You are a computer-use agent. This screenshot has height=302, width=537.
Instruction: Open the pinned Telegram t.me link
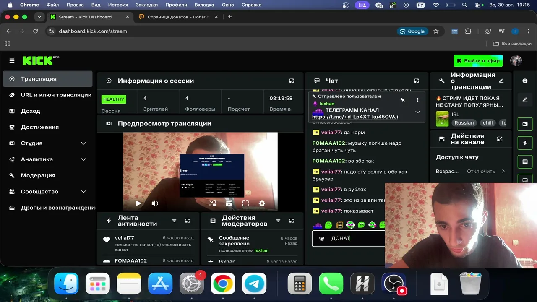pyautogui.click(x=355, y=117)
